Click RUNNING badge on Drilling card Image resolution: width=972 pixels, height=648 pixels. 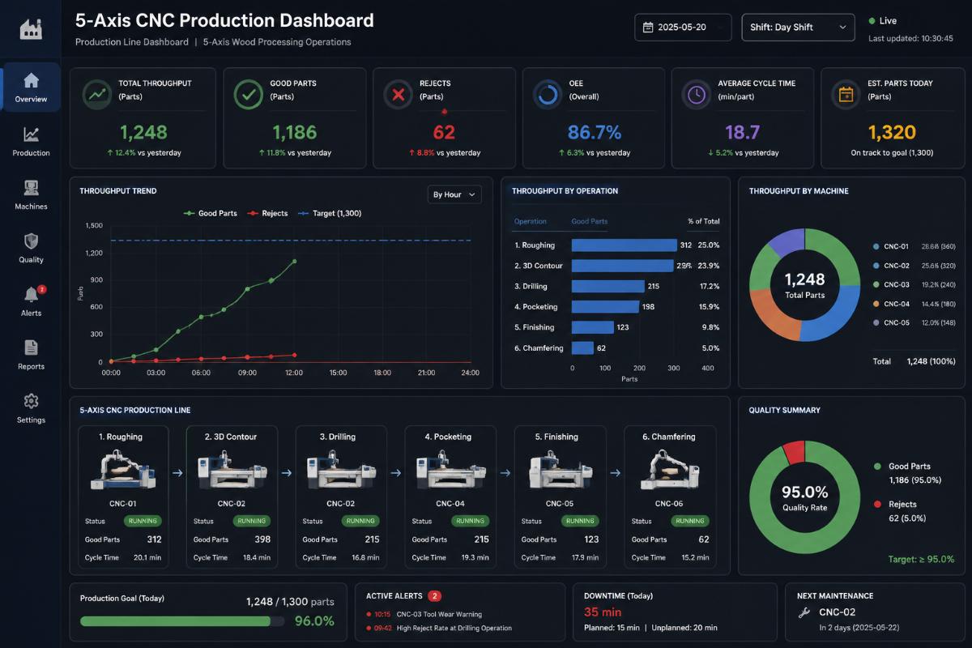tap(360, 521)
